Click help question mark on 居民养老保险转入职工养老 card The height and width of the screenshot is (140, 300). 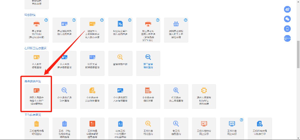(x=185, y=20)
